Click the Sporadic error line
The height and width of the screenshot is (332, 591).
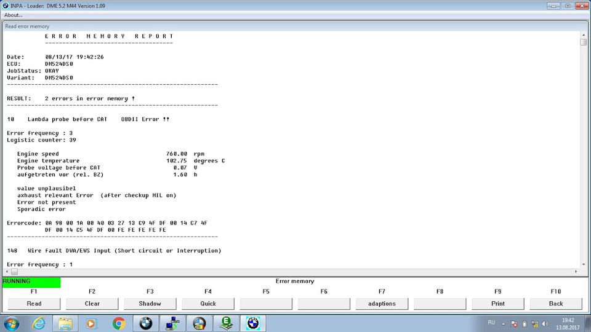pos(41,209)
